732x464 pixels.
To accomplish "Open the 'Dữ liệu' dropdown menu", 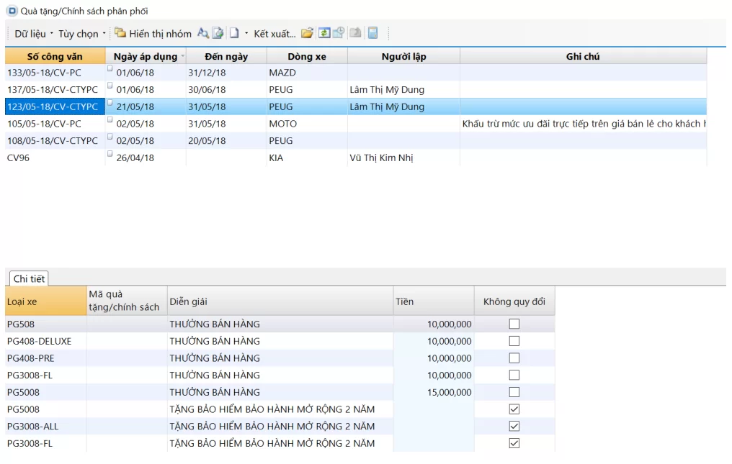I will [33, 34].
